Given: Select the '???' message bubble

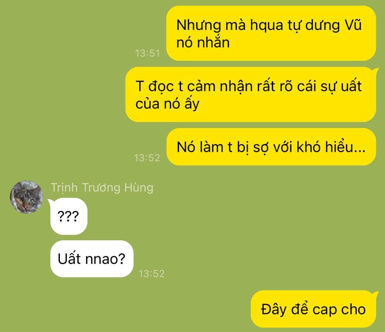Looking at the screenshot, I should [x=69, y=216].
